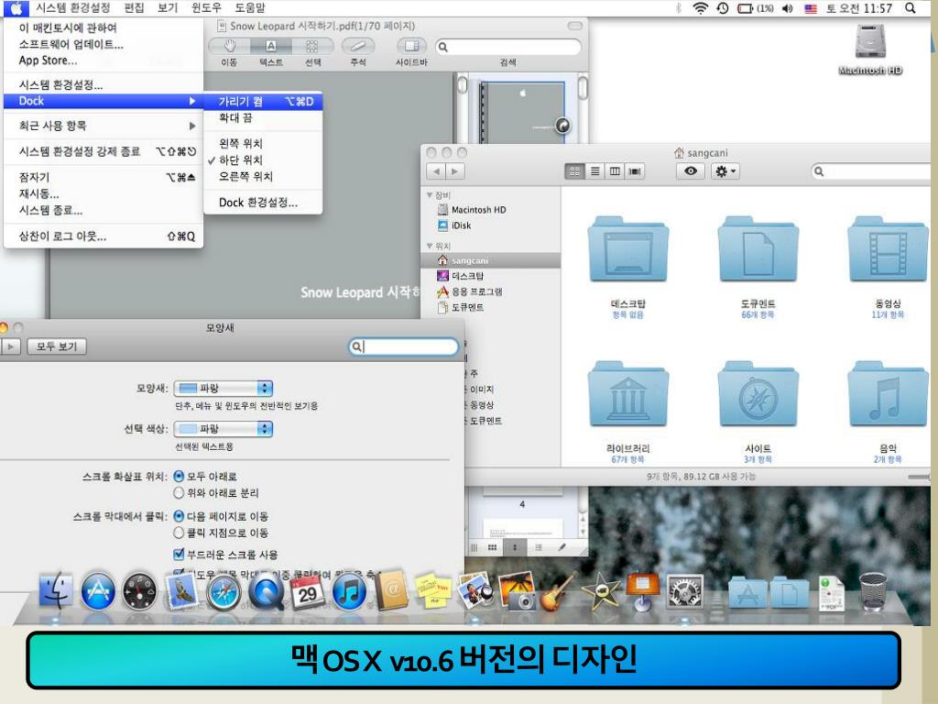
Task: Select 오른쪽 위치 Dock position
Action: (263, 177)
